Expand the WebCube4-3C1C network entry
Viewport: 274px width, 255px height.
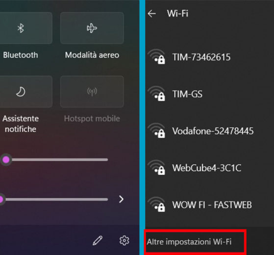(x=209, y=168)
